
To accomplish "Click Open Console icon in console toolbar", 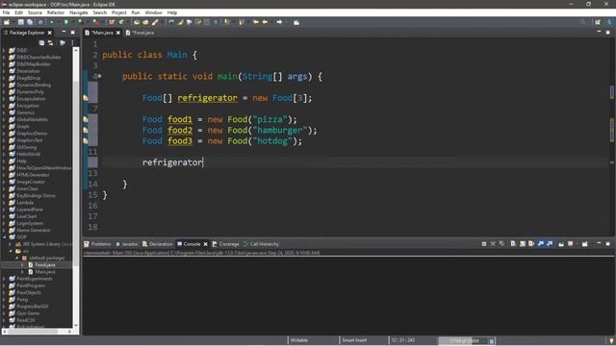I will (x=584, y=243).
